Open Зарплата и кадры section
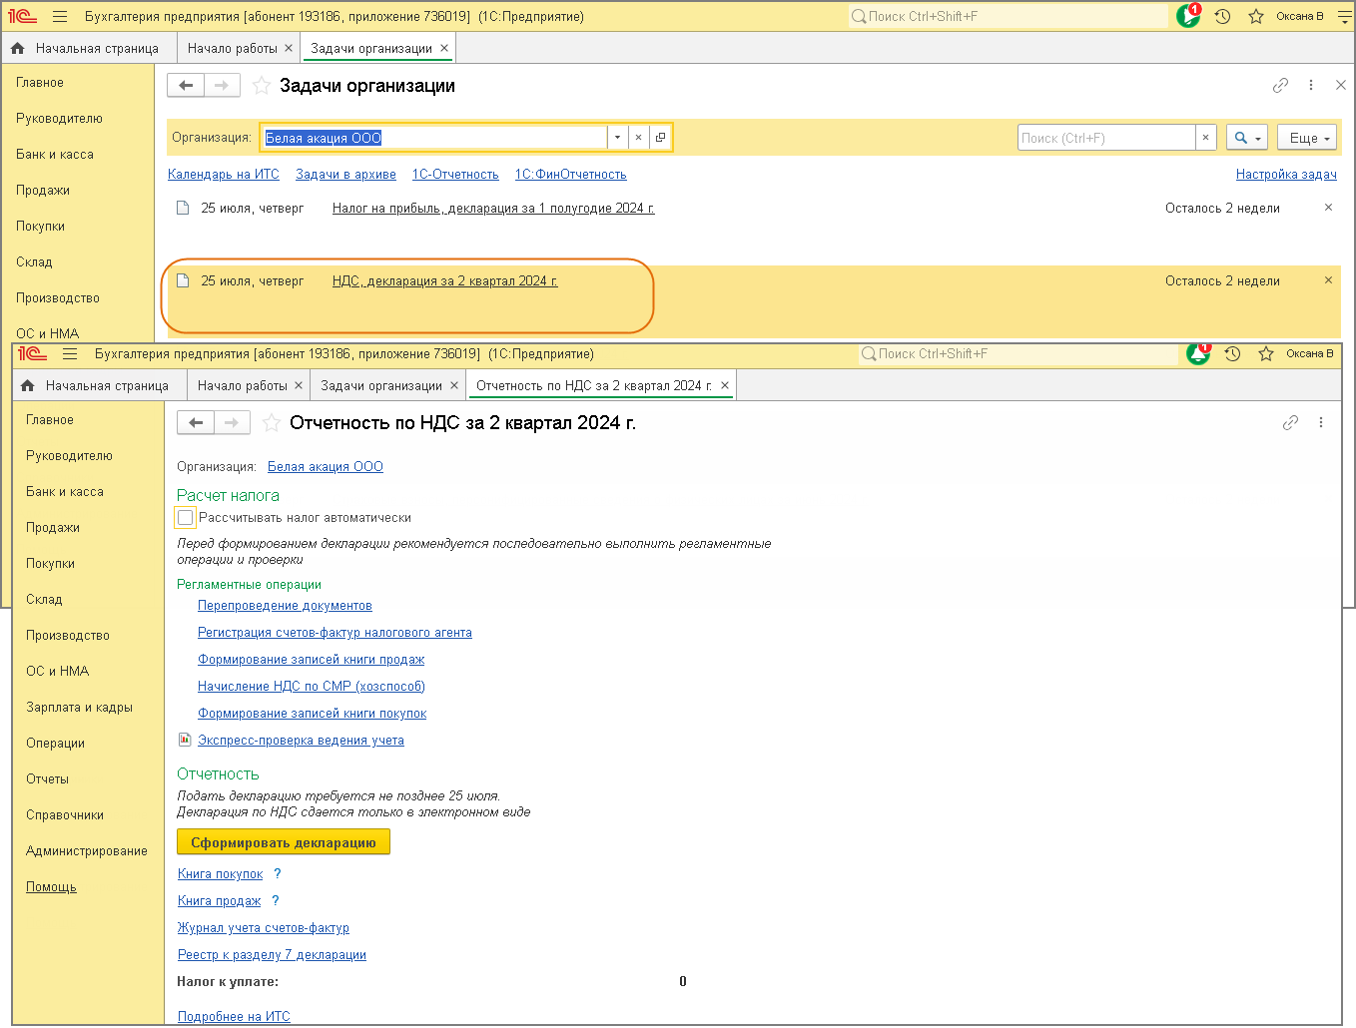Image resolution: width=1356 pixels, height=1028 pixels. point(79,708)
